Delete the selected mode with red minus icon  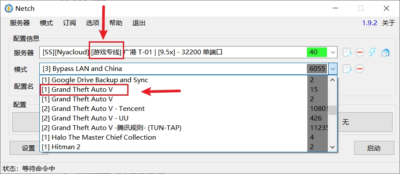click(360, 69)
